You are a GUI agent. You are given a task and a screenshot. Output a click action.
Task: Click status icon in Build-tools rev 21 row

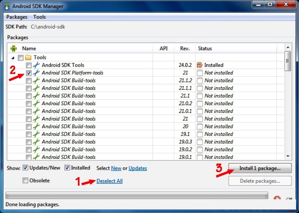pyautogui.click(x=200, y=119)
